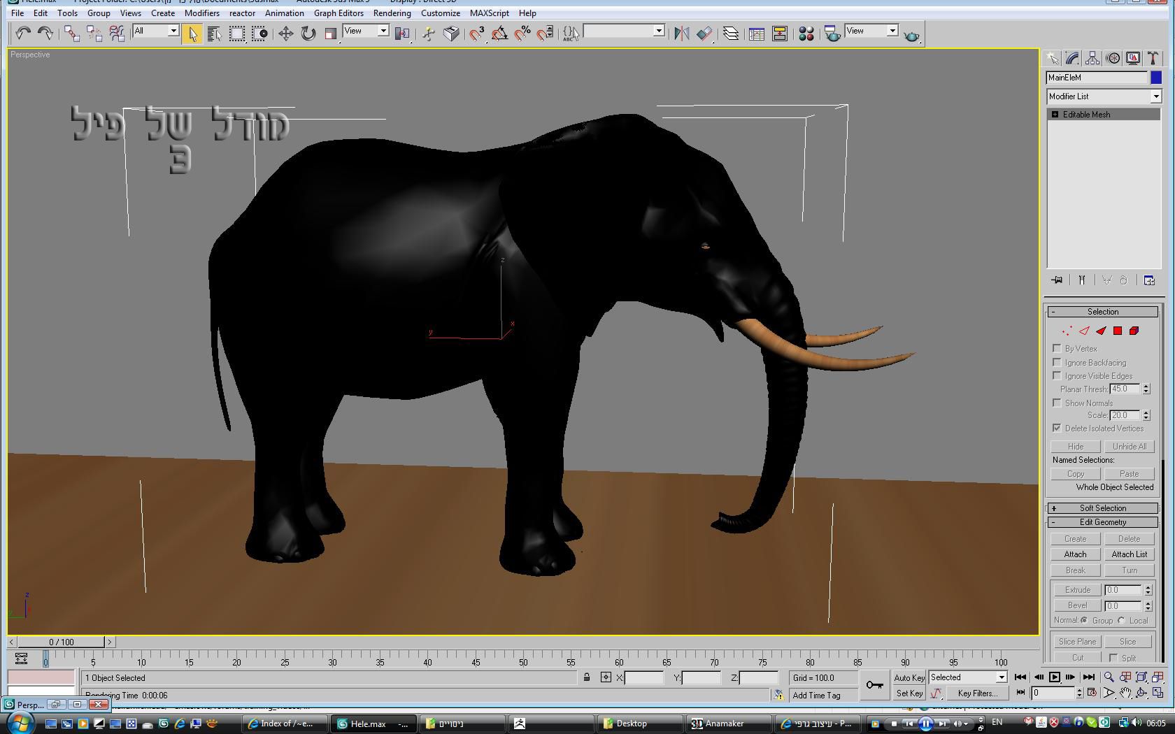Select the Local normal radio button
Image resolution: width=1175 pixels, height=734 pixels.
1122,620
